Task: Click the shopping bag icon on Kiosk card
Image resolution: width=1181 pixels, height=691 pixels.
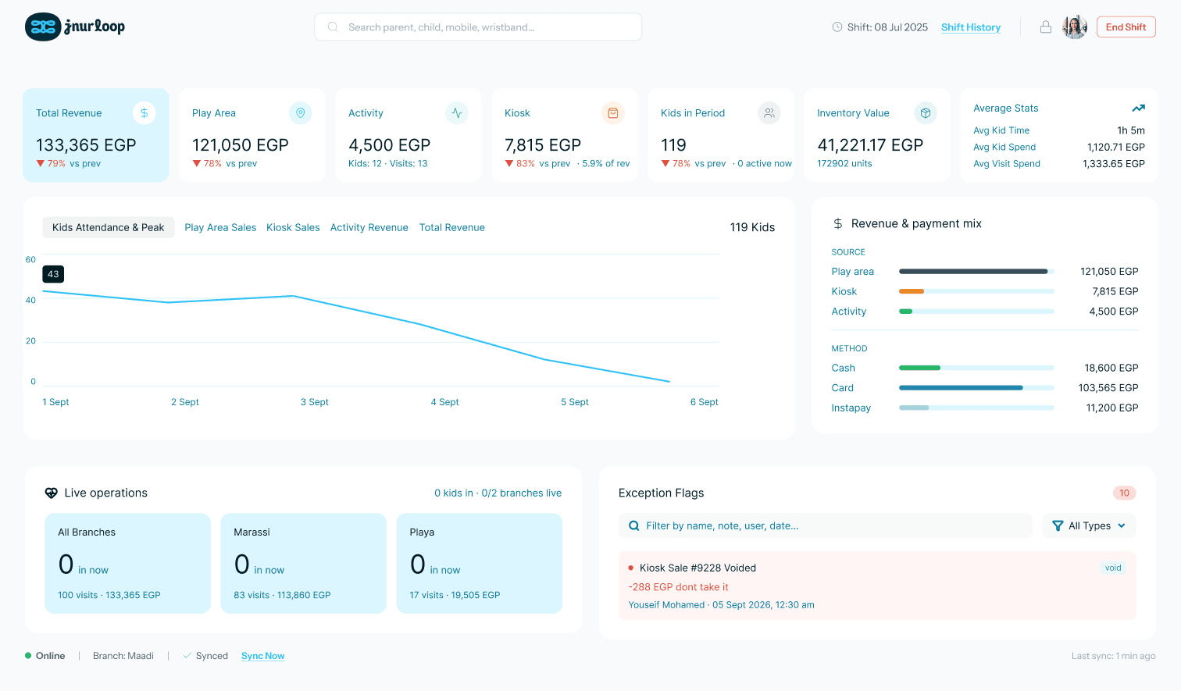Action: tap(613, 113)
